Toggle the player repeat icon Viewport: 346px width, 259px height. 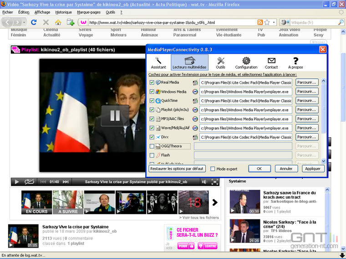click(x=29, y=182)
